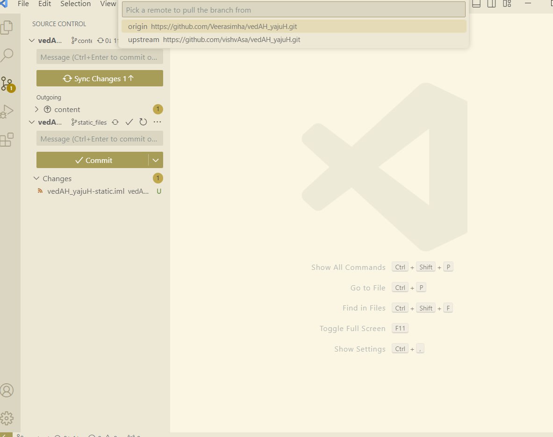Collapse the second vedA... static_files repository section

point(32,122)
